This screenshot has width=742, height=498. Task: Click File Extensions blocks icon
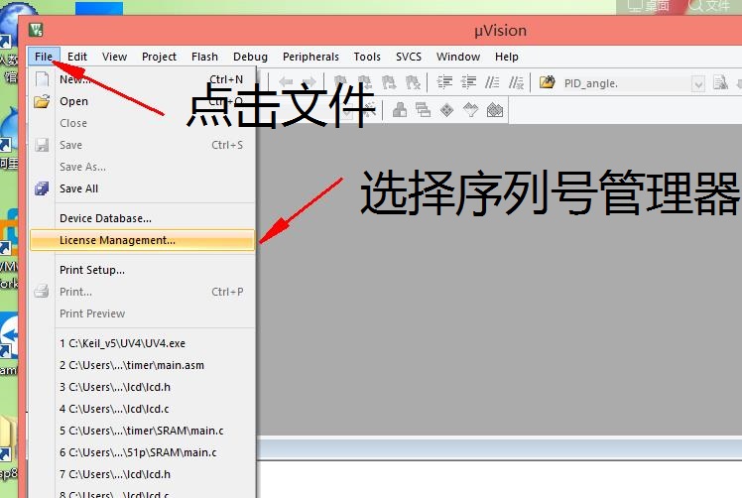pos(400,110)
